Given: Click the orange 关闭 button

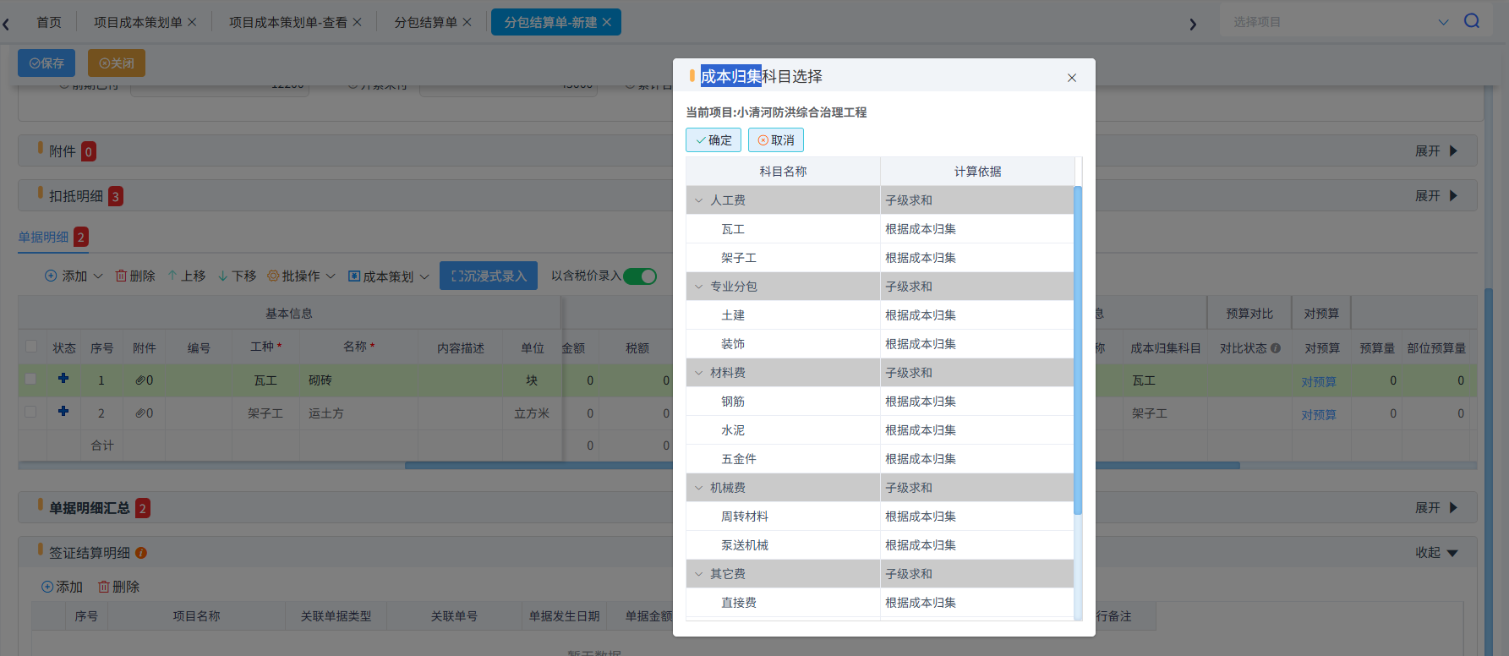Looking at the screenshot, I should click(117, 63).
